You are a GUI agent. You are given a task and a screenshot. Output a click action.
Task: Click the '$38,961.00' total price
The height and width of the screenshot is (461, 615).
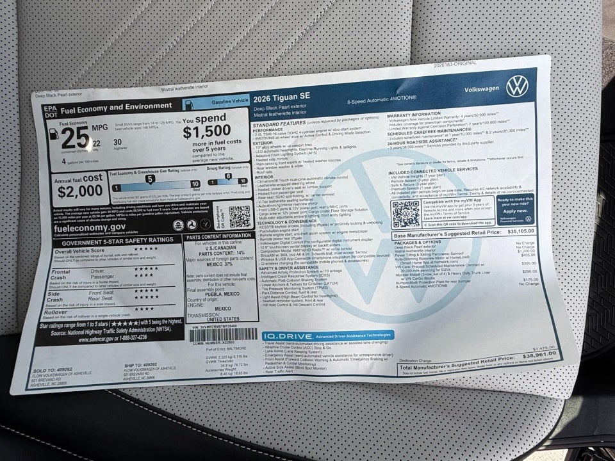point(539,355)
